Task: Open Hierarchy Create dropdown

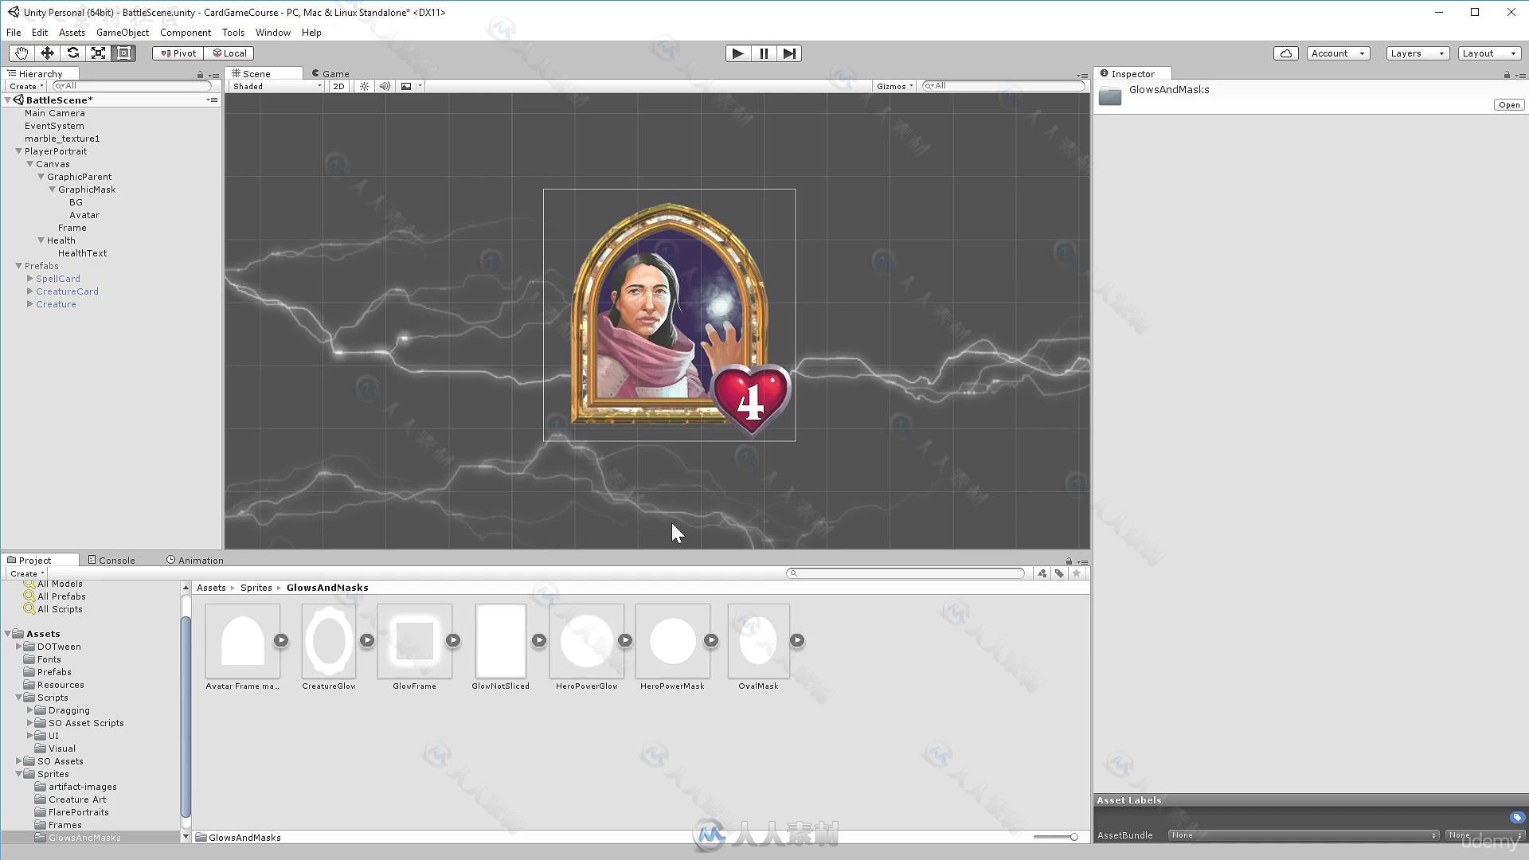Action: 25,86
